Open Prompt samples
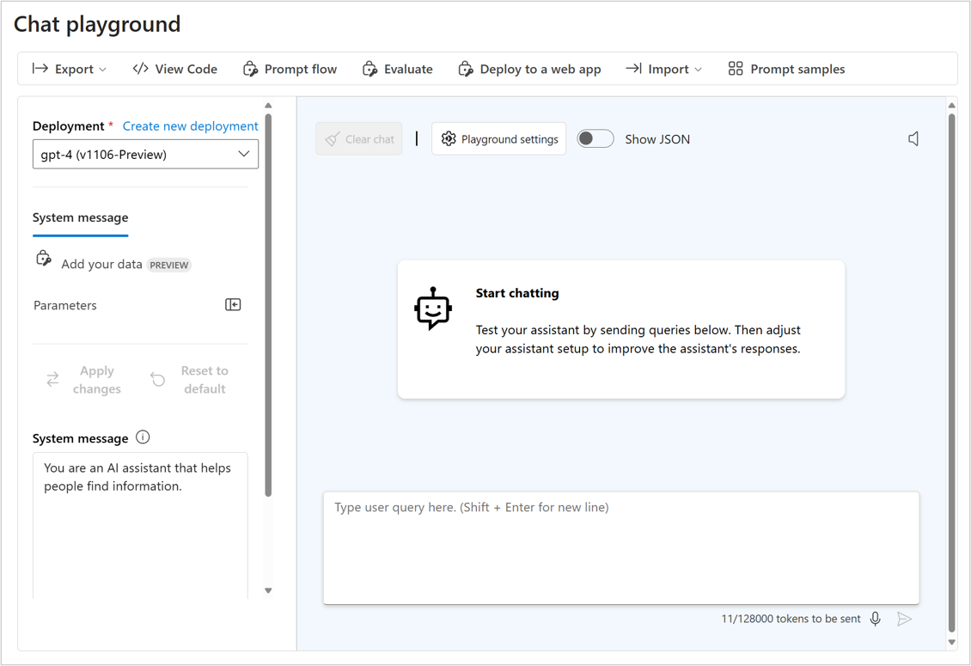971x666 pixels. 786,69
